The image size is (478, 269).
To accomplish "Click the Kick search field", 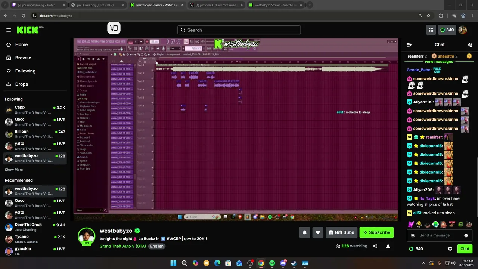I will (x=239, y=30).
